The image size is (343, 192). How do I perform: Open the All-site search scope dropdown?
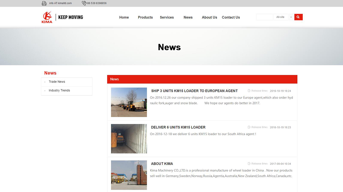pyautogui.click(x=284, y=17)
